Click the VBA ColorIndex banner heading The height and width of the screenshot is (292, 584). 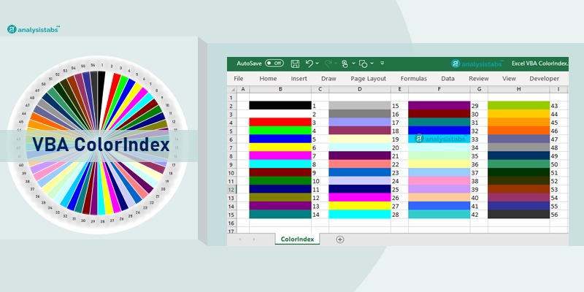coord(101,145)
